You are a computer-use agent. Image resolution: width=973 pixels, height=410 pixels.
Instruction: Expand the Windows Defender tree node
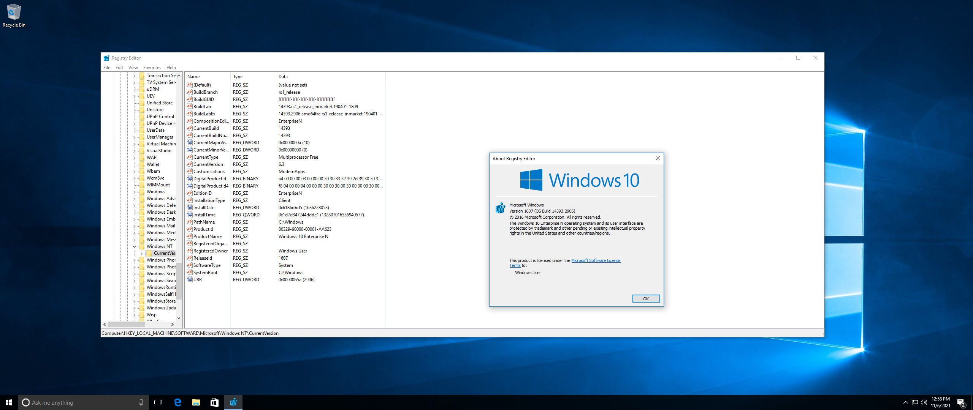(134, 205)
